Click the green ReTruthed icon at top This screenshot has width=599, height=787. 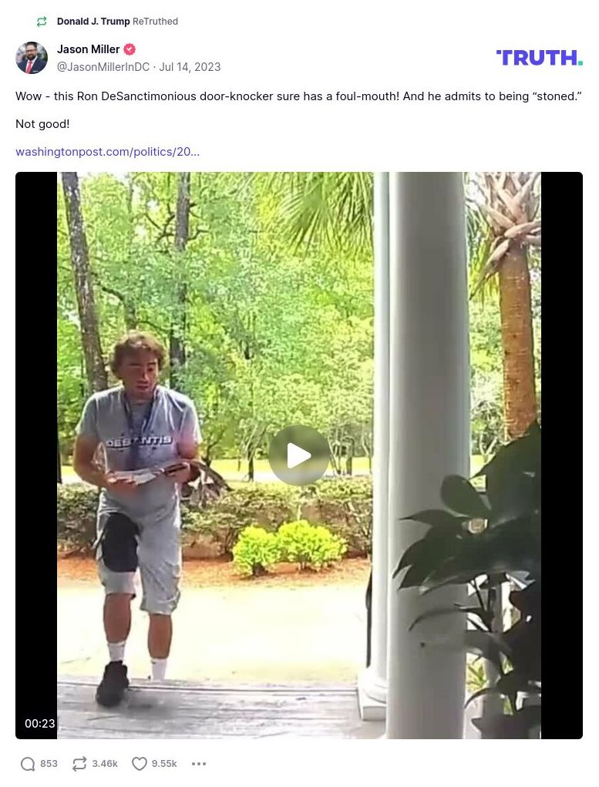pyautogui.click(x=42, y=22)
